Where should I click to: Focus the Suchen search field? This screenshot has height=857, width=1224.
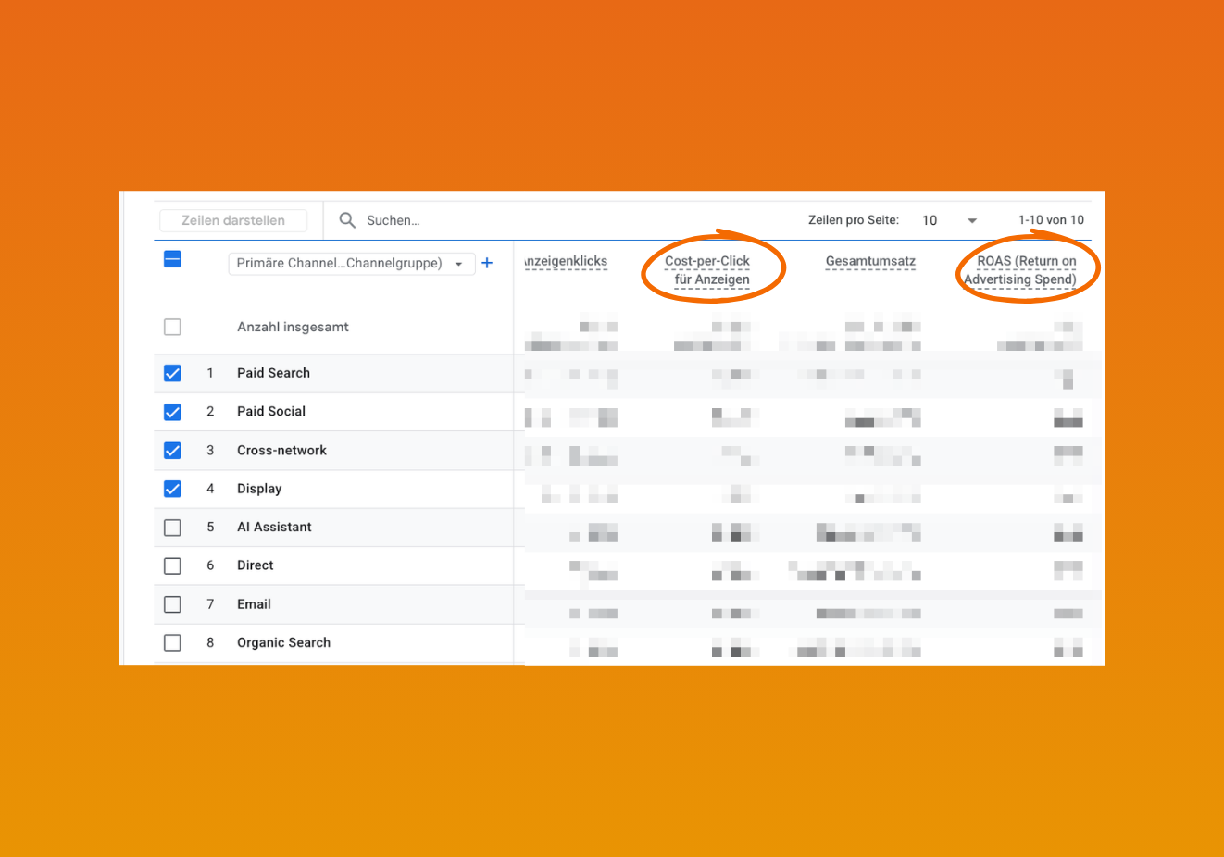coord(393,220)
